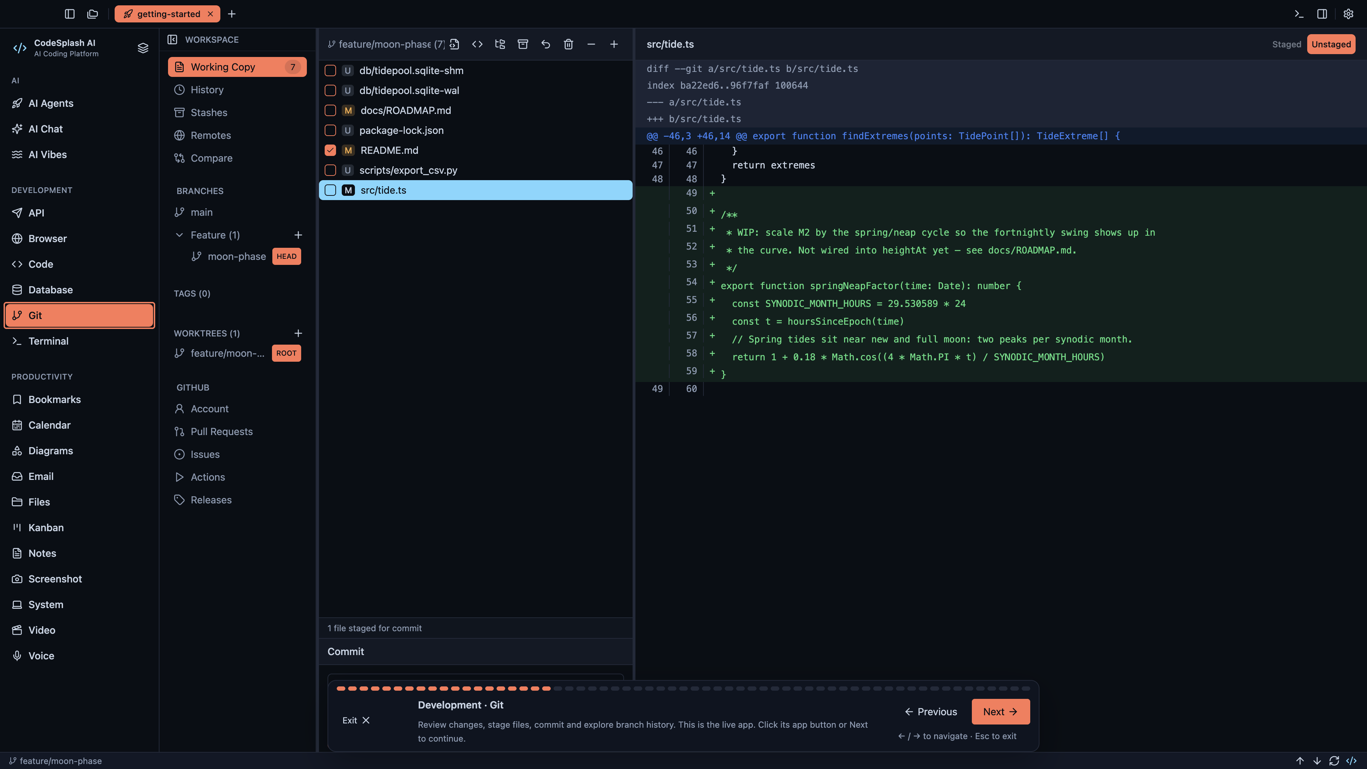Unstage all with the minus icon

[x=591, y=44]
